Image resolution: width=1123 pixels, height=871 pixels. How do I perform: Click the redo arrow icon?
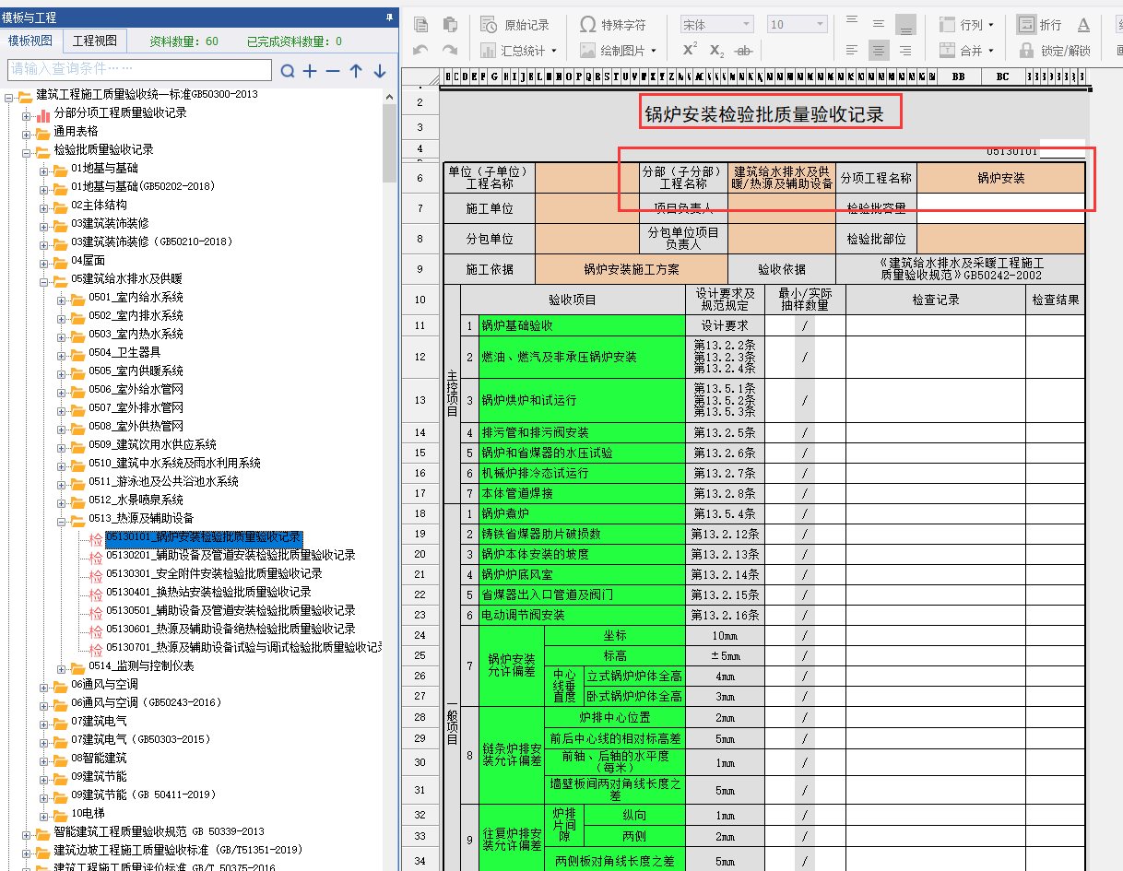450,51
